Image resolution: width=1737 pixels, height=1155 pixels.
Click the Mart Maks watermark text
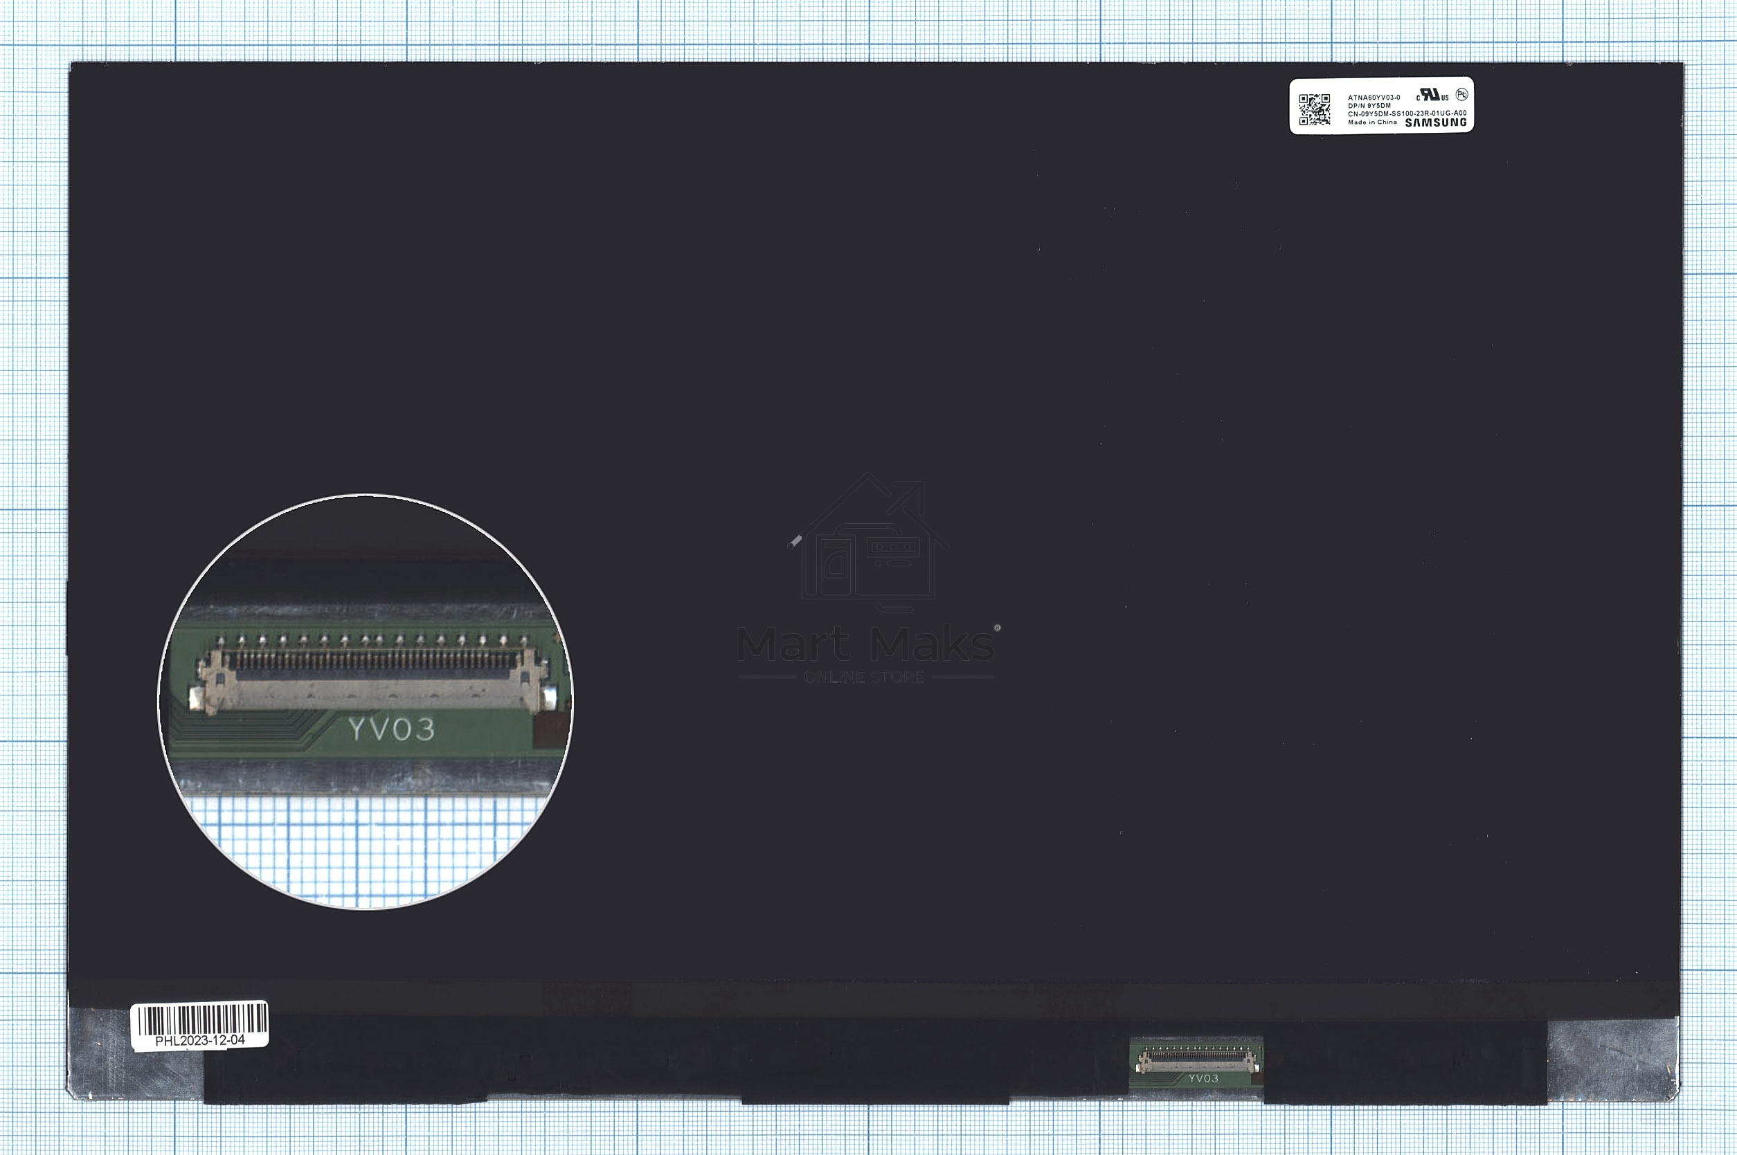[865, 645]
